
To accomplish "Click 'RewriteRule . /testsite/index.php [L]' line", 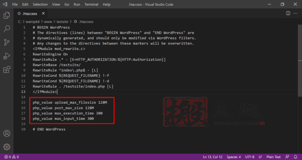I will click(73, 86).
